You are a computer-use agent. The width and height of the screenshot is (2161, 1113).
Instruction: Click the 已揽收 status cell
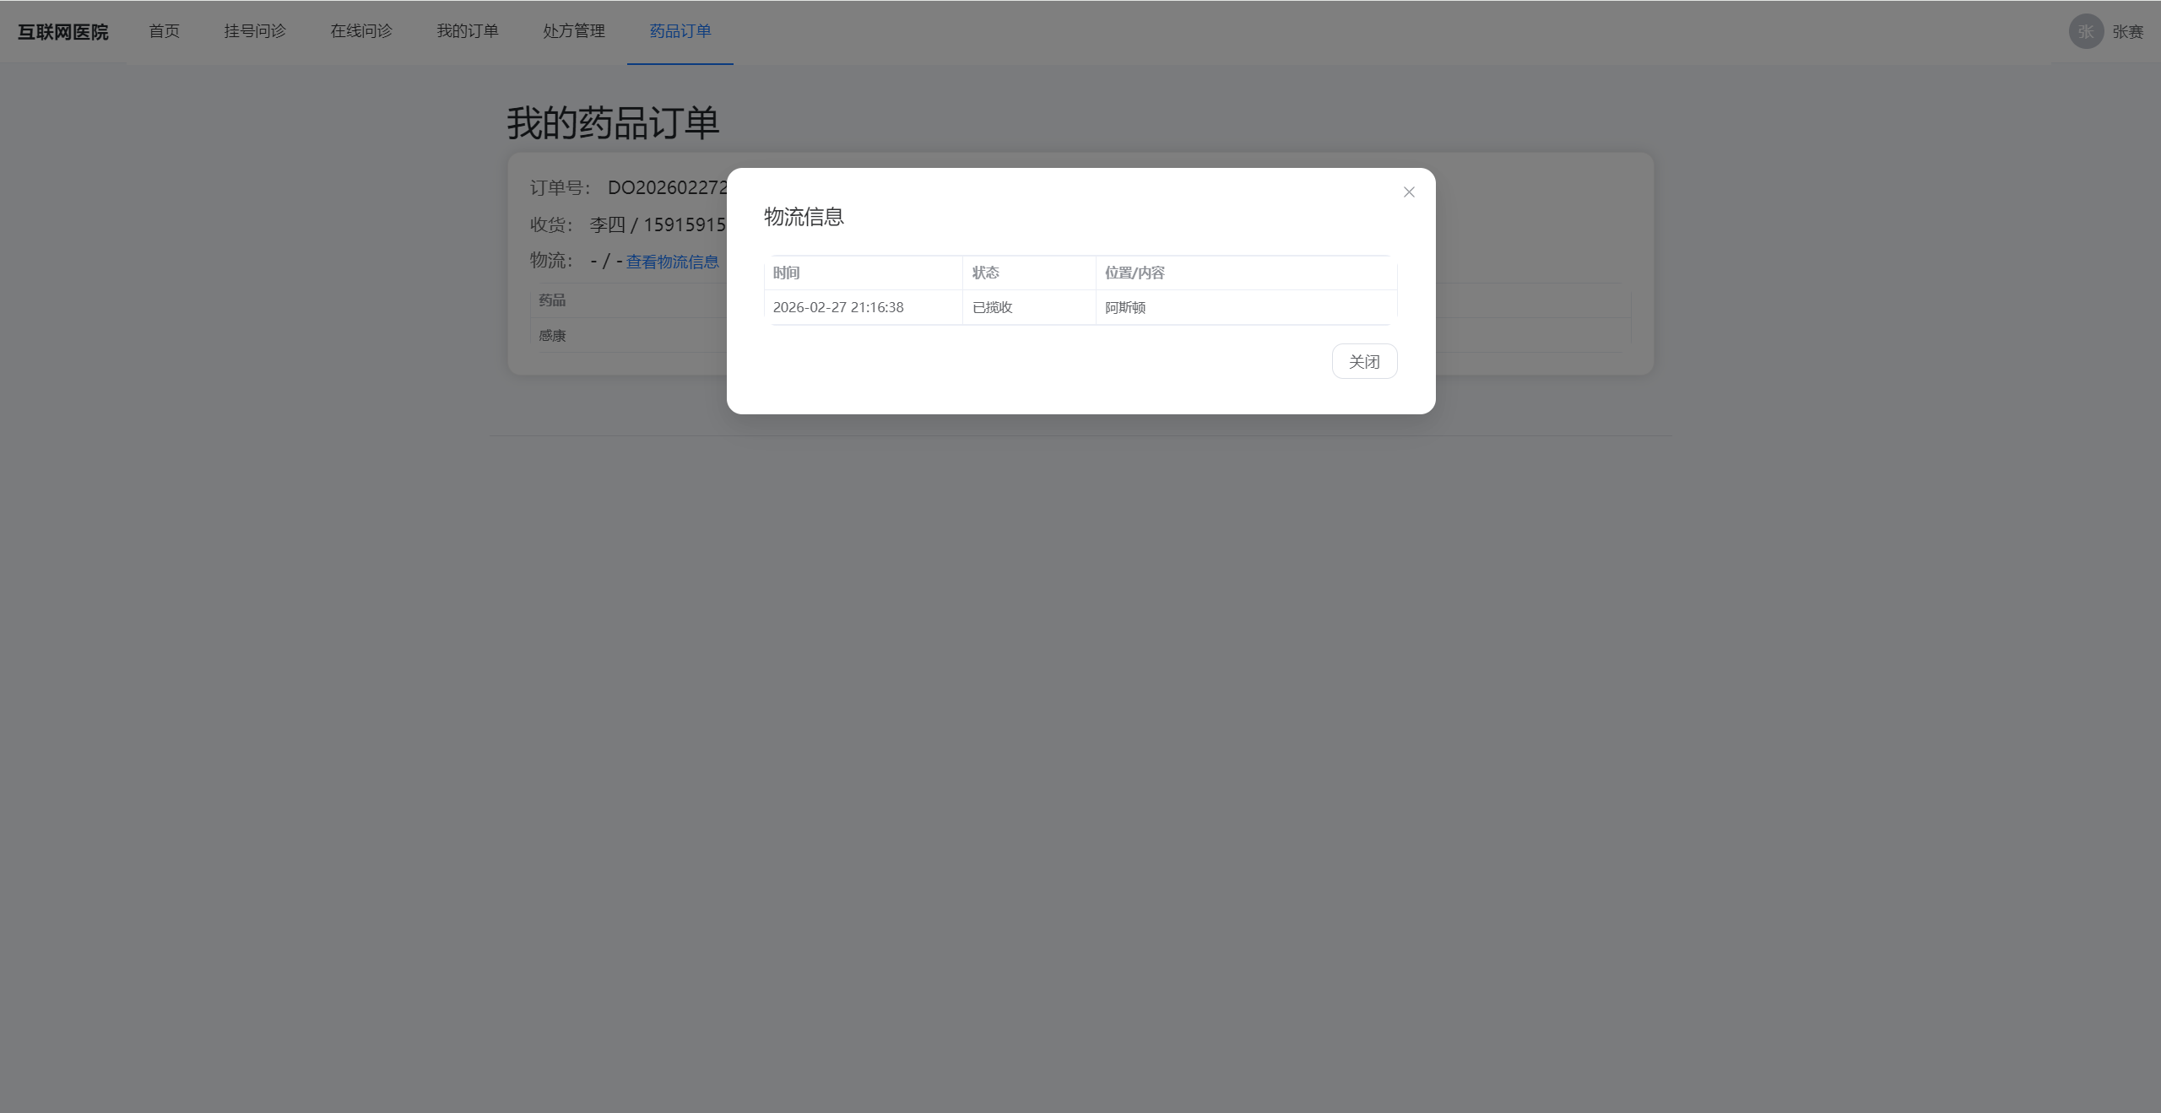992,307
